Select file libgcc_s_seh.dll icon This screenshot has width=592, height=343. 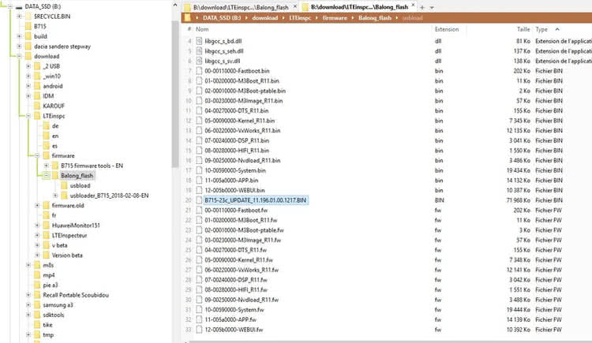point(199,51)
